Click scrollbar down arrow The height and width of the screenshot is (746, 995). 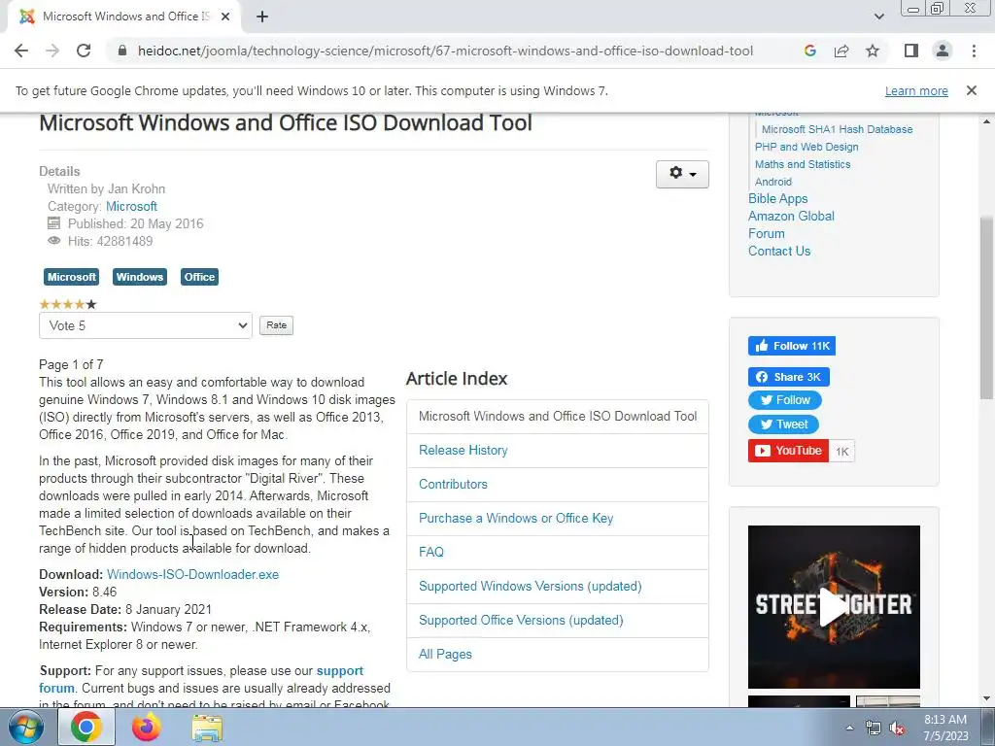986,698
